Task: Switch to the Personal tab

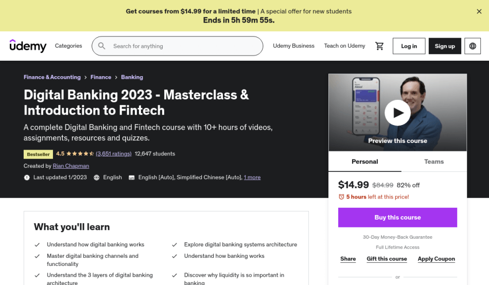Action: pyautogui.click(x=365, y=162)
